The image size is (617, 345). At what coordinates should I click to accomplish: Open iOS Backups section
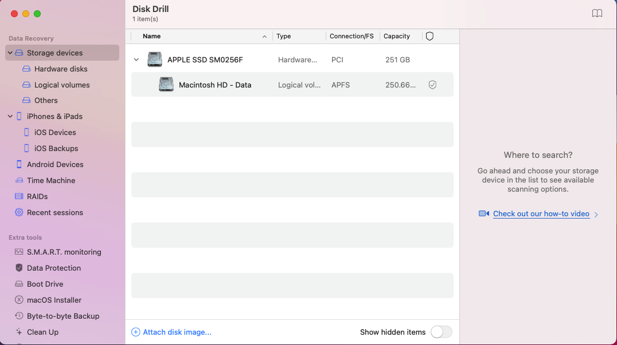point(56,148)
